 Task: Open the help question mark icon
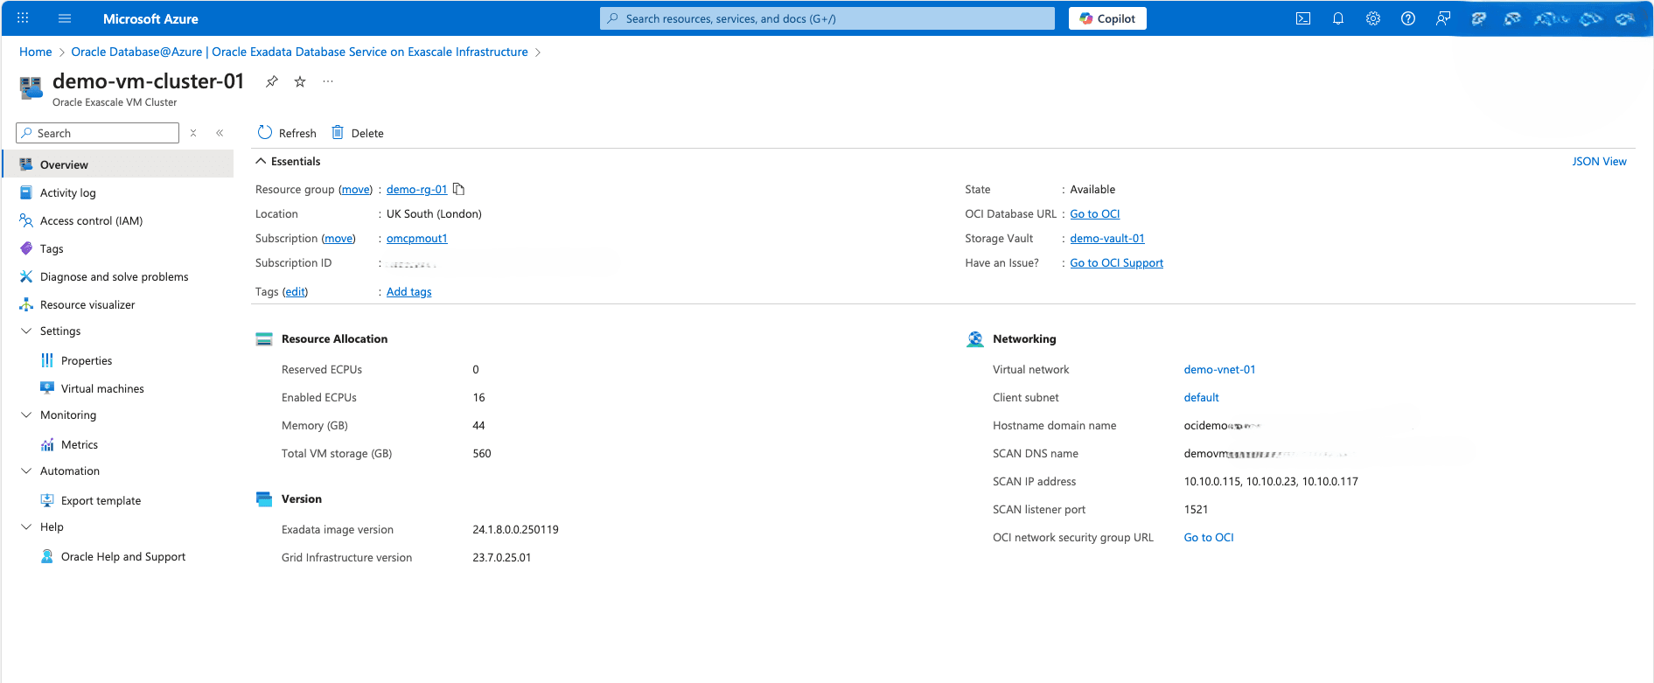[1408, 18]
